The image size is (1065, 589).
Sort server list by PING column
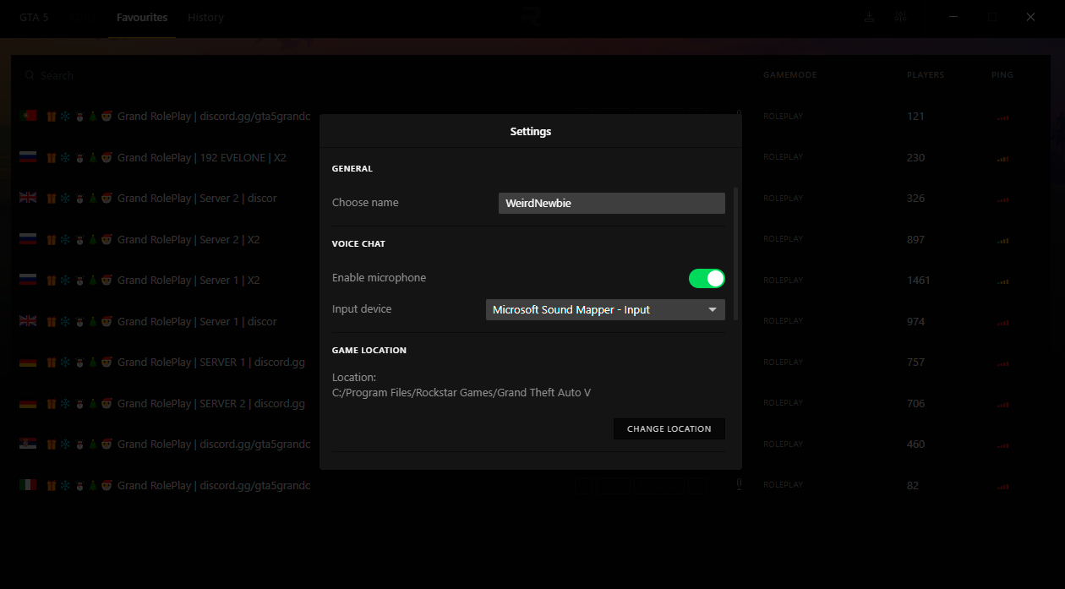(x=1002, y=75)
